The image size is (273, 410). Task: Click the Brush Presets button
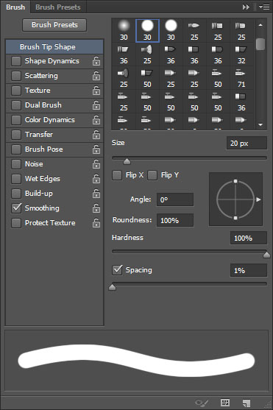pos(54,25)
